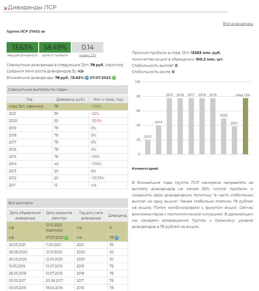
Task: Click the 'Комментарий:' heading
Action: pos(145,168)
